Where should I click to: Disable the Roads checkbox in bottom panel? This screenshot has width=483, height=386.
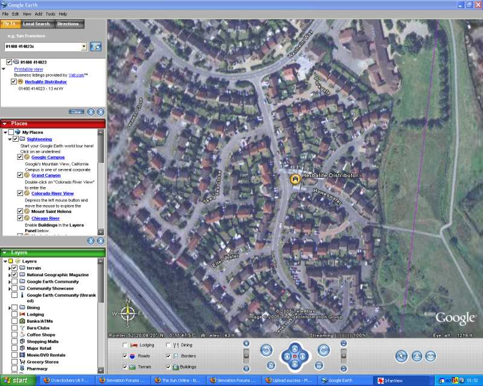coord(125,356)
